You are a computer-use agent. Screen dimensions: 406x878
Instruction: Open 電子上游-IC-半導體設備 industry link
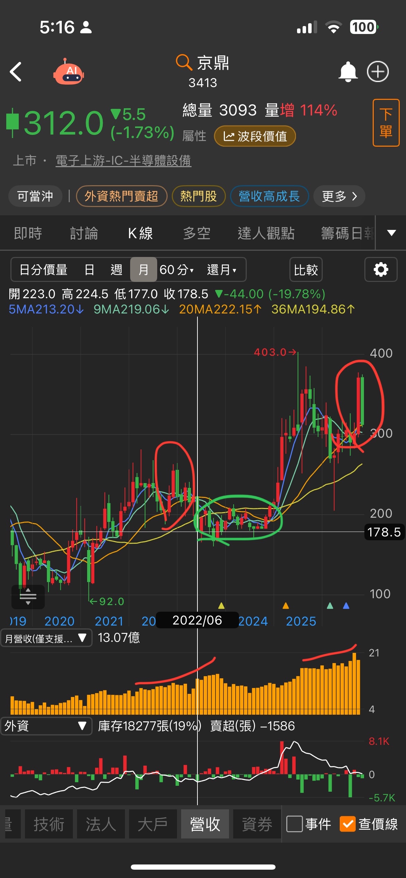click(123, 161)
